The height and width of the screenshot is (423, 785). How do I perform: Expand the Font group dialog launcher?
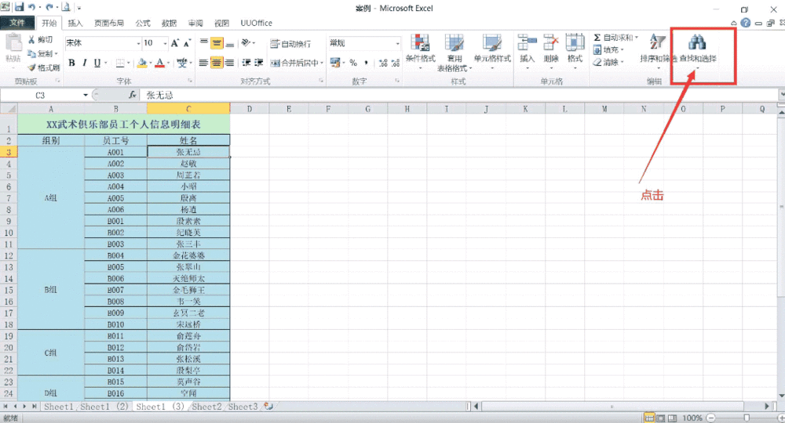point(190,81)
